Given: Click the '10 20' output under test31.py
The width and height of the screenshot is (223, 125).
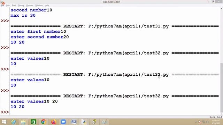Looking at the screenshot, I should click(17, 42).
